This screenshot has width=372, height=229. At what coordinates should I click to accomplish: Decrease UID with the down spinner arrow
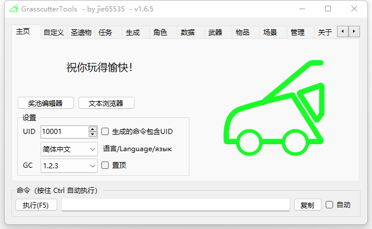pos(93,134)
